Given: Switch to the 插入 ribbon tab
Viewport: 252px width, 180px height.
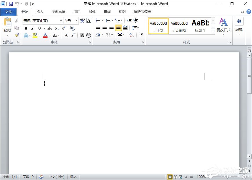Looking at the screenshot, I should tap(40, 12).
